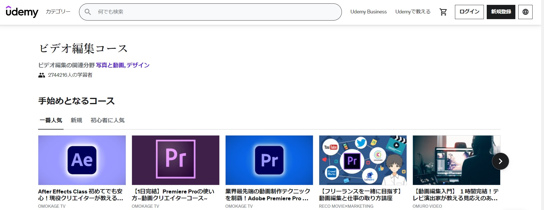Click the 業界最先端の動画制作テクニック course title
Image resolution: width=544 pixels, height=210 pixels.
point(268,195)
